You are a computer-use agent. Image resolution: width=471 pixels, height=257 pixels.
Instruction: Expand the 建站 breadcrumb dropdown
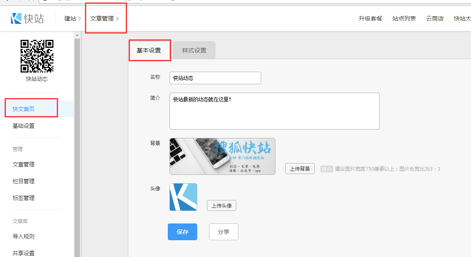72,18
